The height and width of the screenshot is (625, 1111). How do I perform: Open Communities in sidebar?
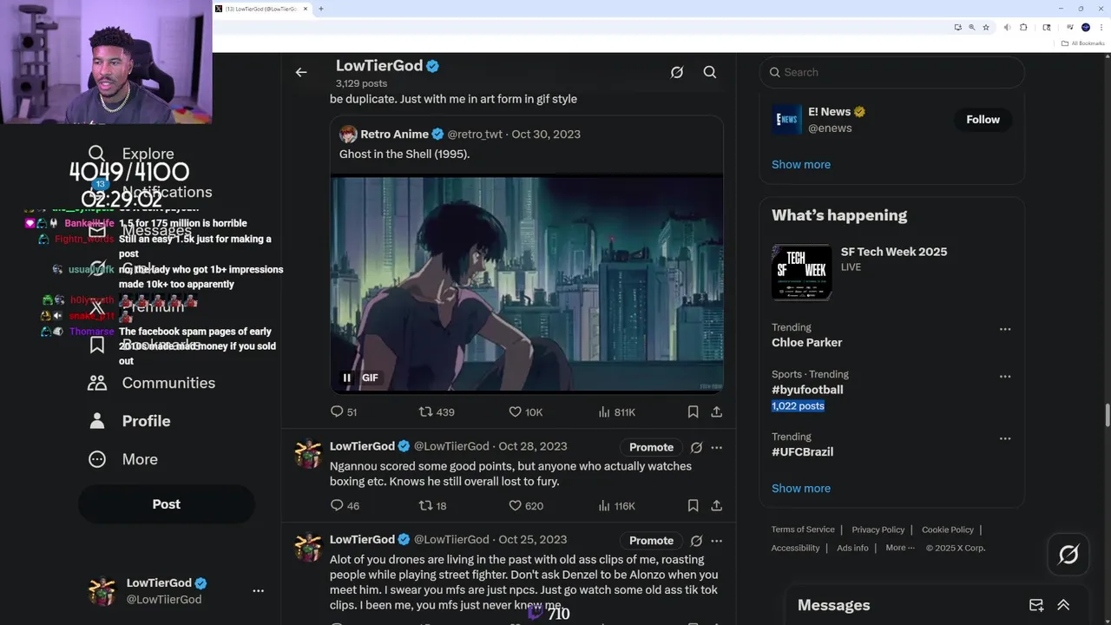[152, 383]
